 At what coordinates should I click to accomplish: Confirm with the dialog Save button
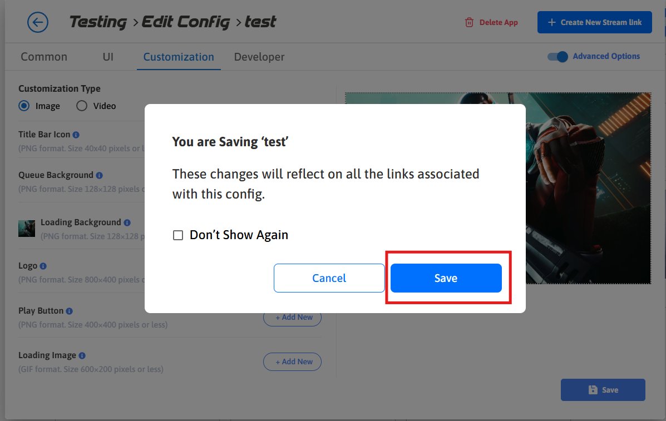pos(446,278)
